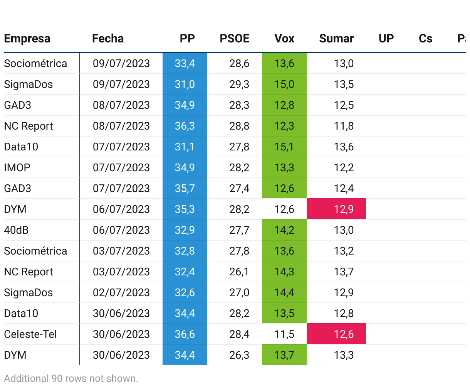Click the Celeste-Tel company cell

point(30,334)
